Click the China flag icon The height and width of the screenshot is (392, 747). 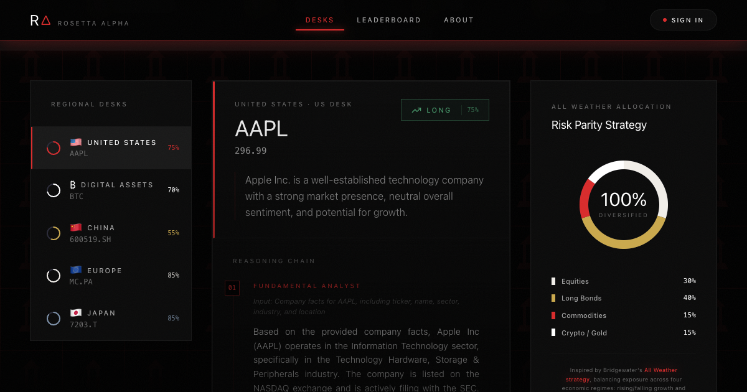75,227
